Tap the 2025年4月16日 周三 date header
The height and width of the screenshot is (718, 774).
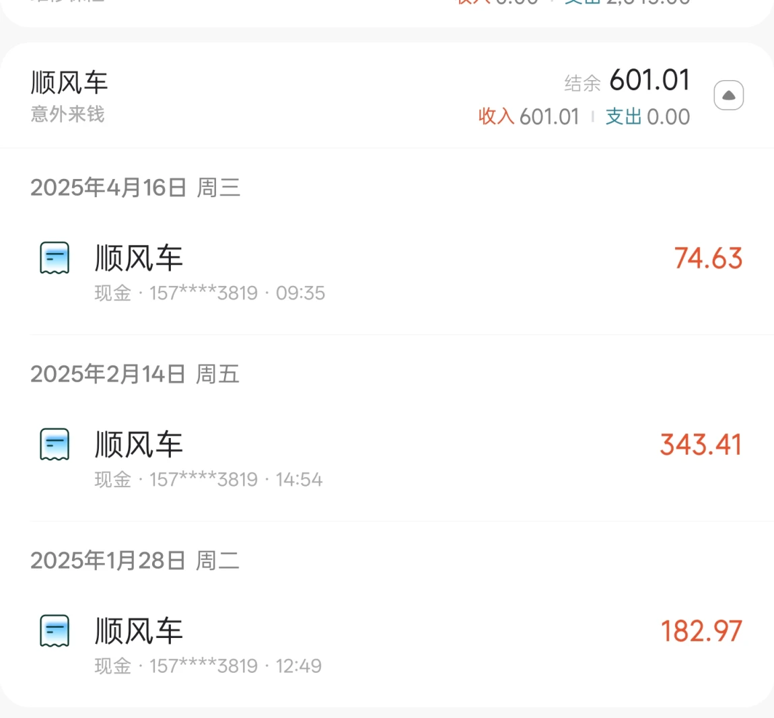[135, 188]
